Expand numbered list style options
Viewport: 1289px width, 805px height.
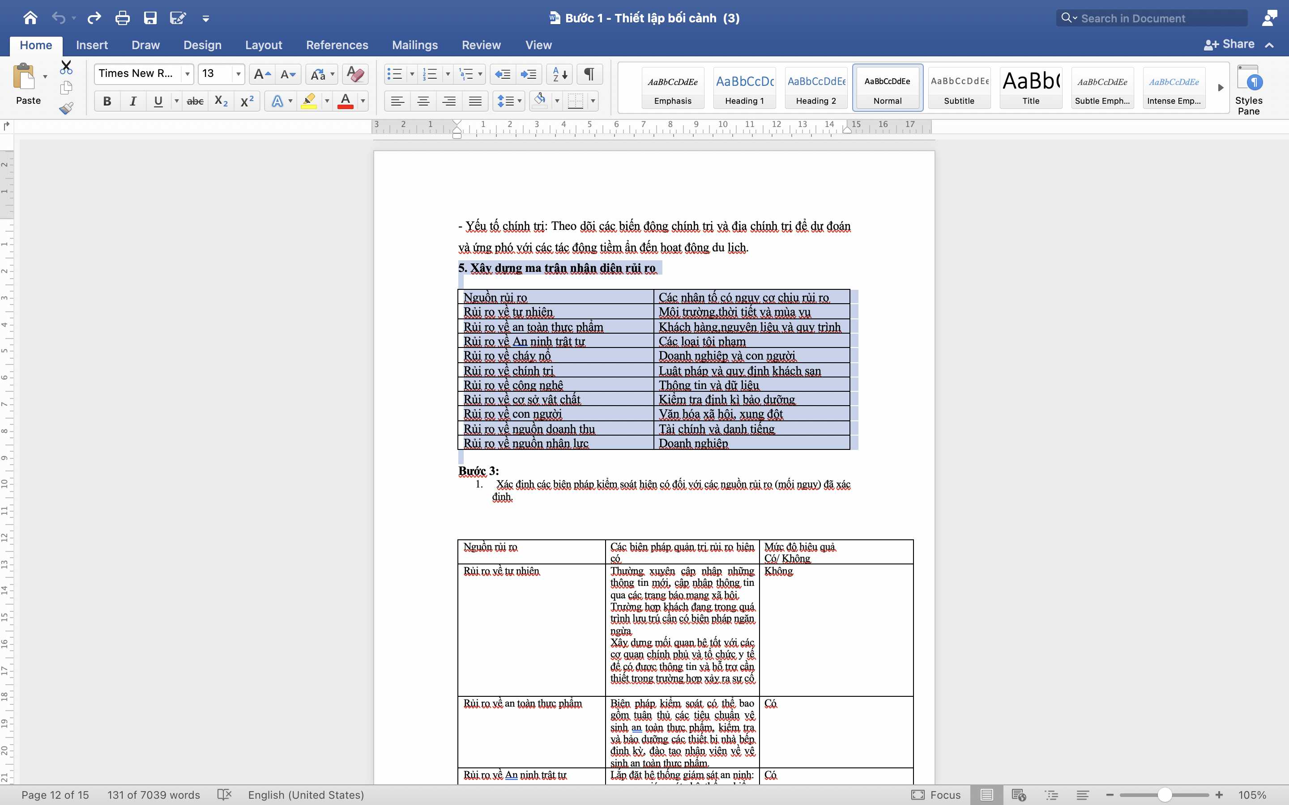click(448, 74)
